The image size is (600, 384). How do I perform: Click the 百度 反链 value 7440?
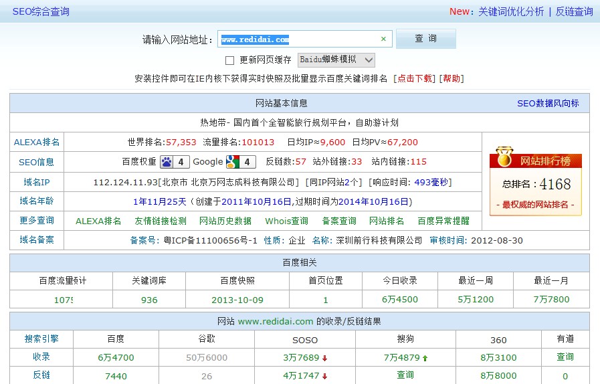[x=116, y=377]
